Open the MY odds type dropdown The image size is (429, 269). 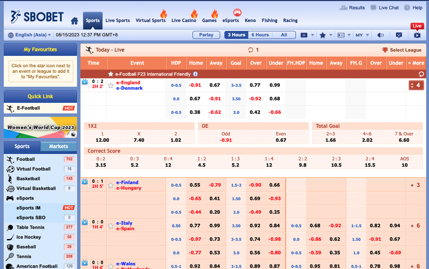(363, 35)
